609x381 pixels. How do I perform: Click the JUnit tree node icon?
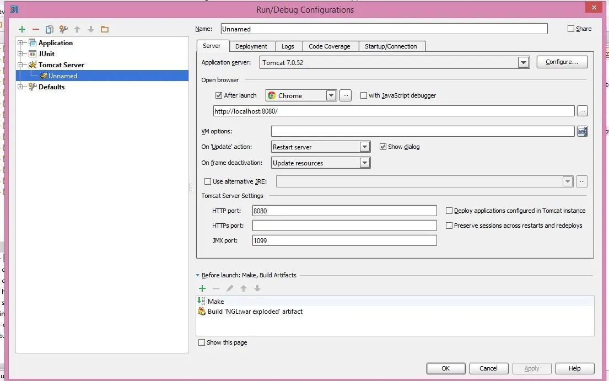[33, 54]
